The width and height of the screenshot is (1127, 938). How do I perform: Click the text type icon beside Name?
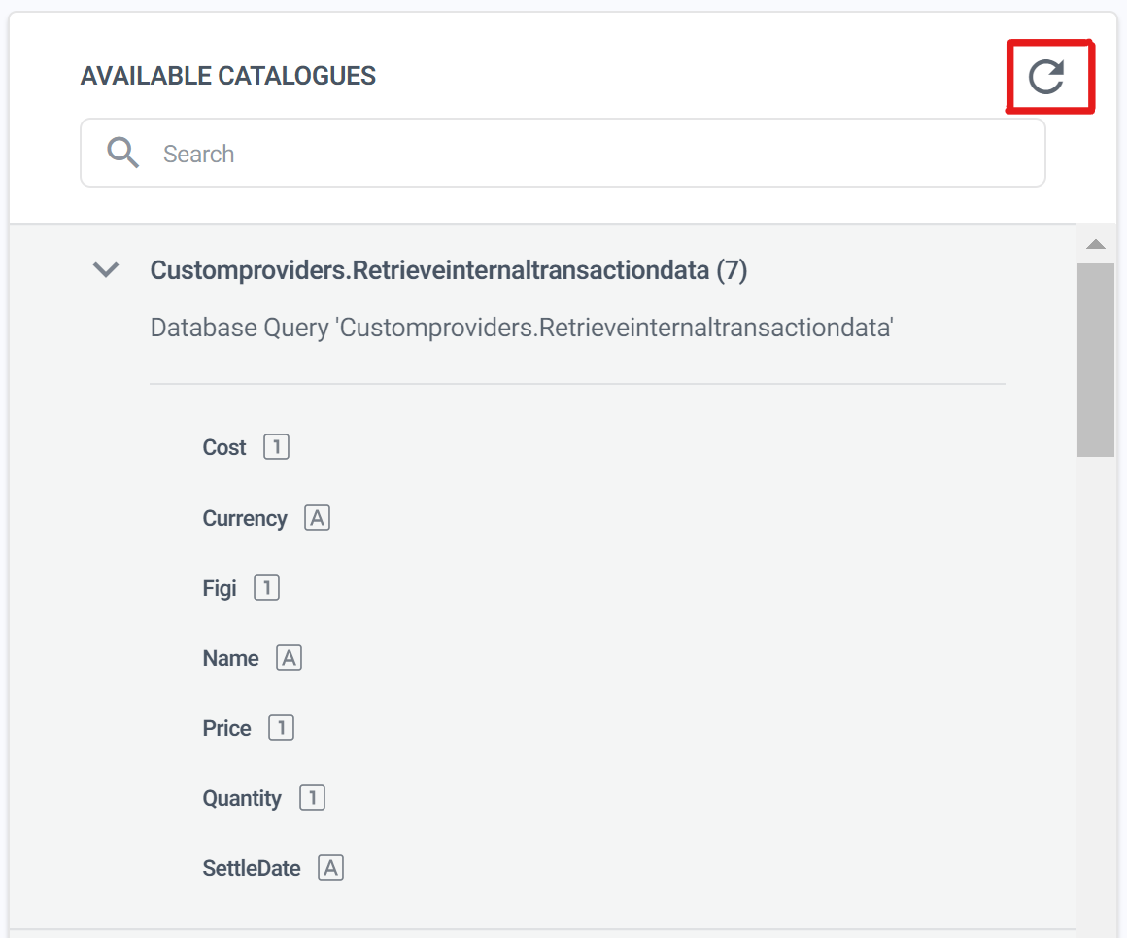289,658
